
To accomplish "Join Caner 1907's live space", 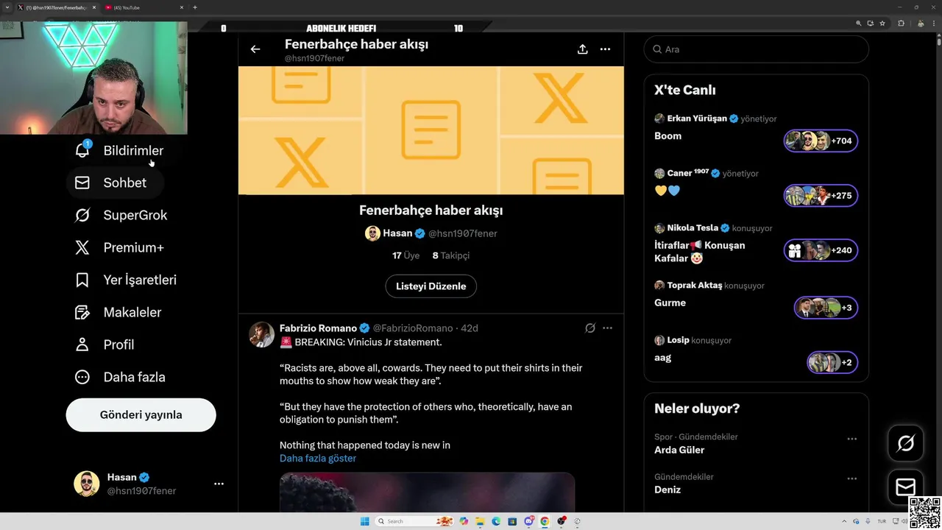I will (821, 196).
